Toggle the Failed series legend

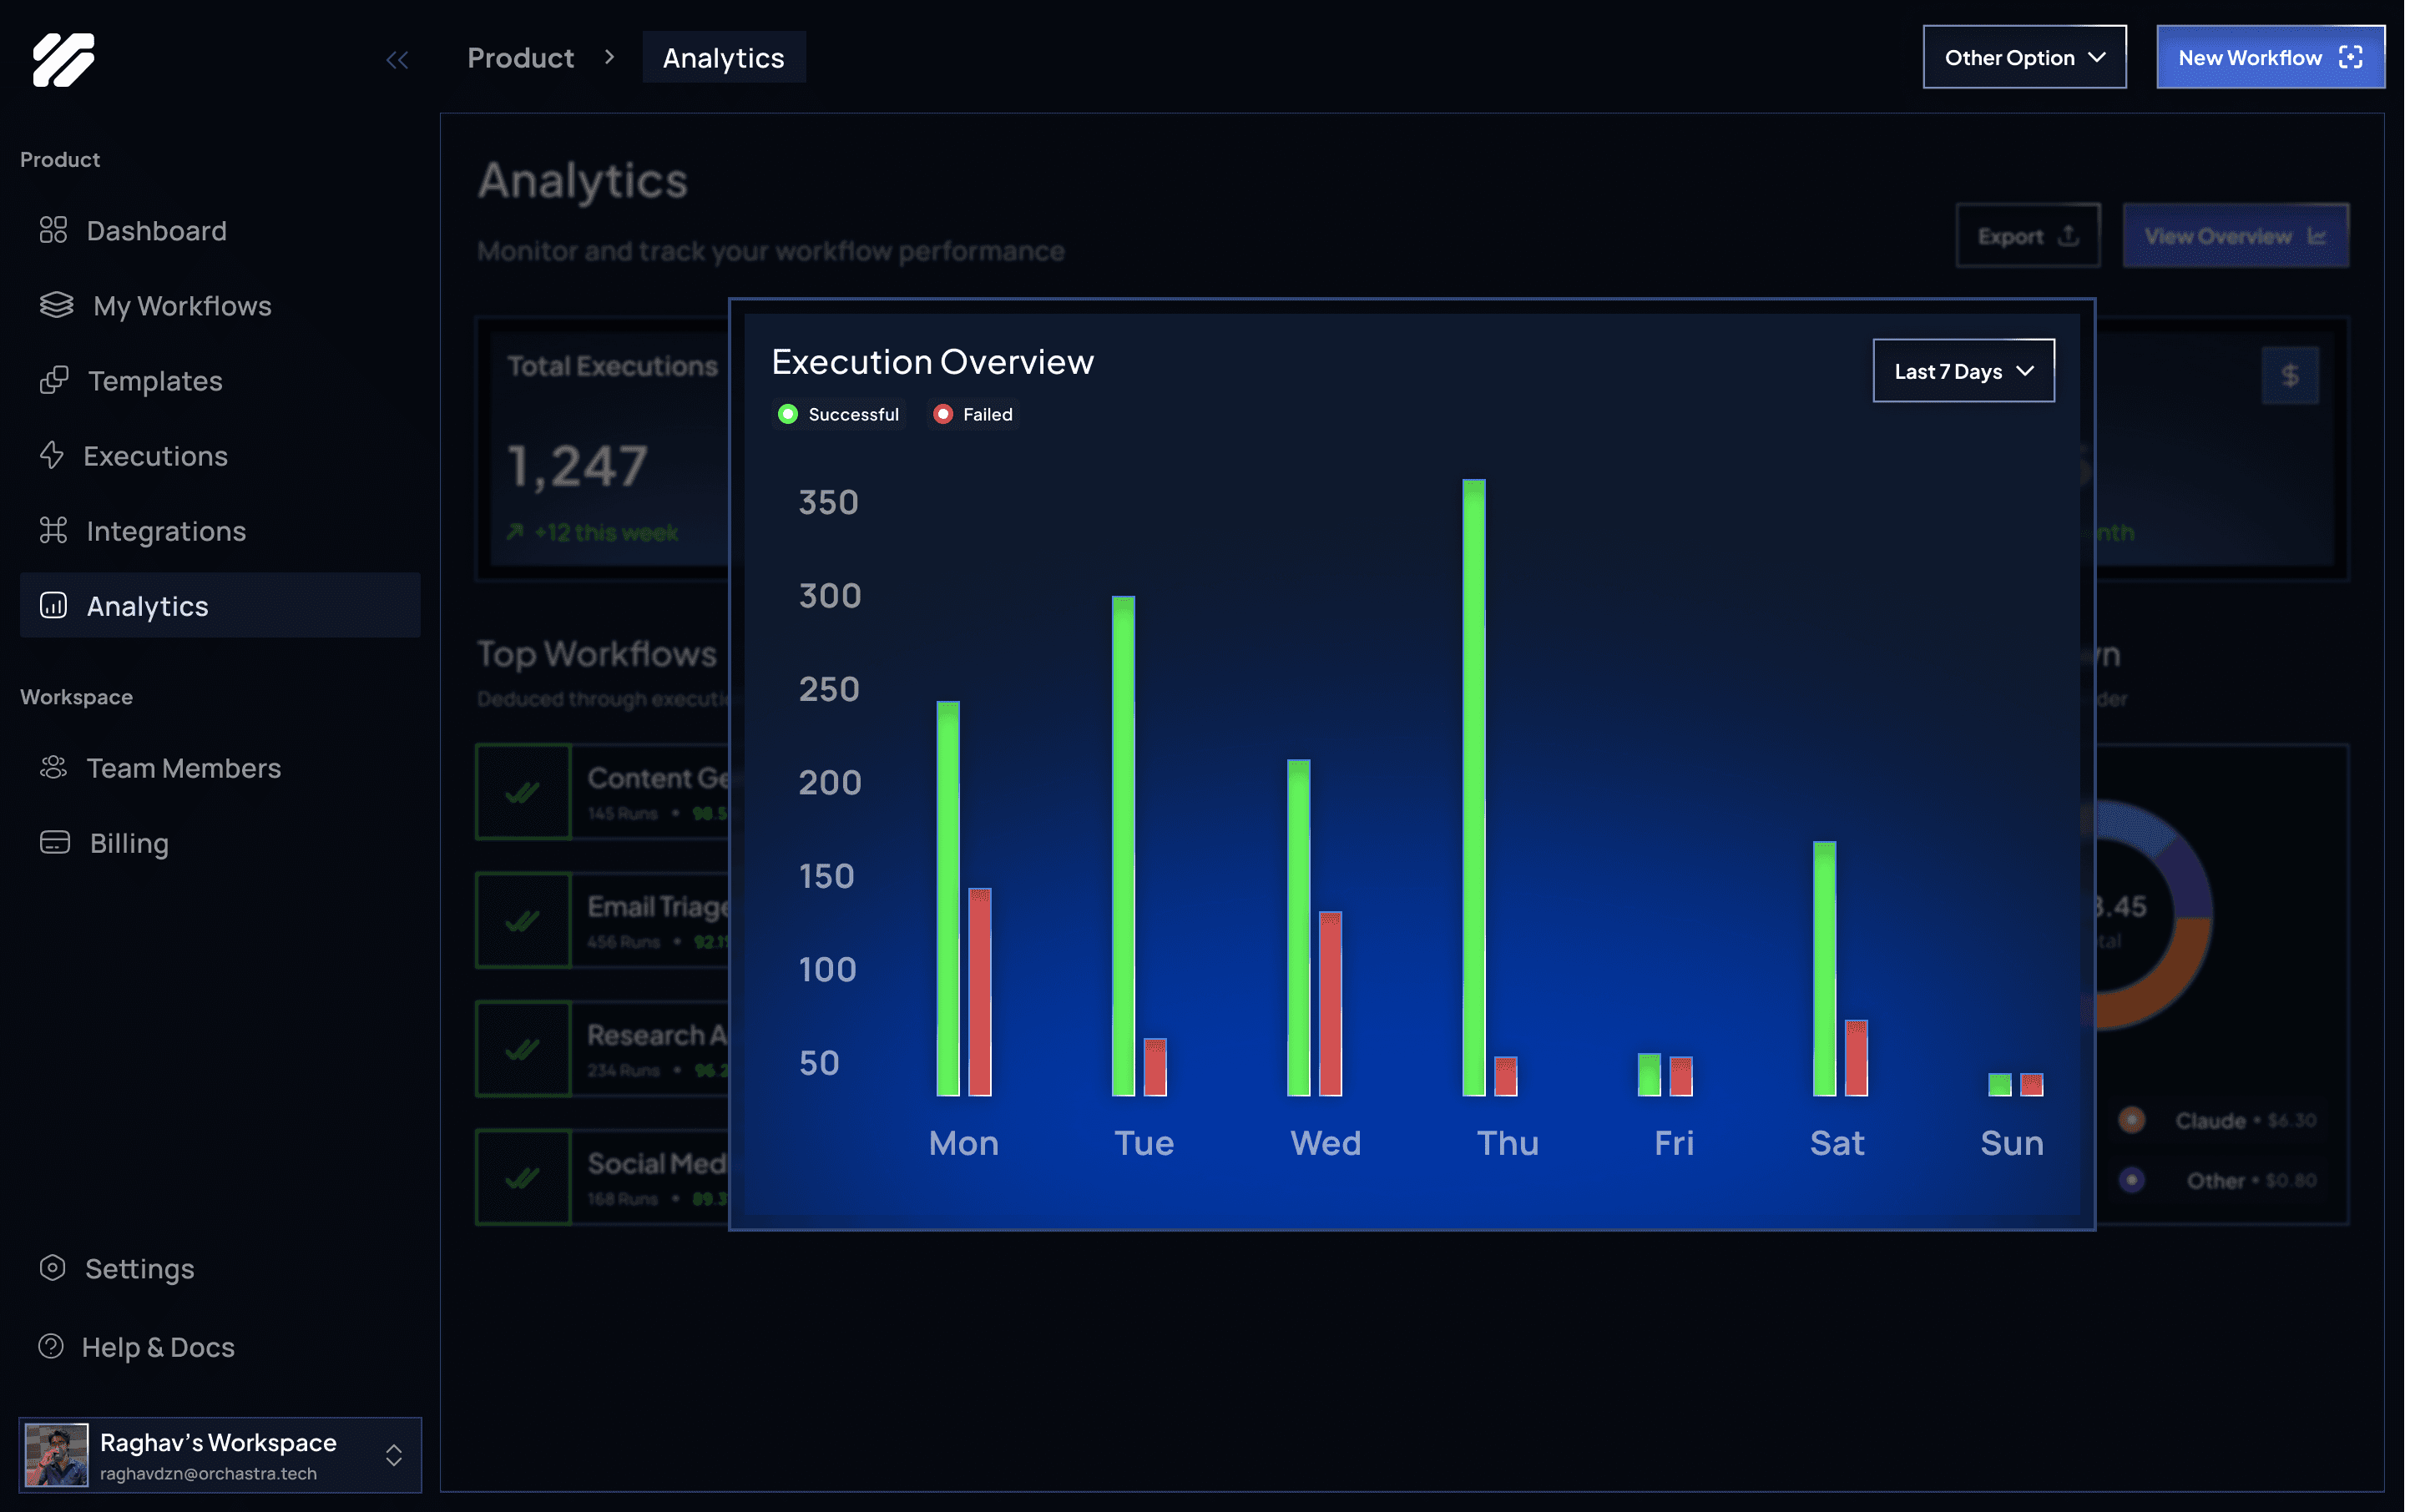pyautogui.click(x=973, y=414)
